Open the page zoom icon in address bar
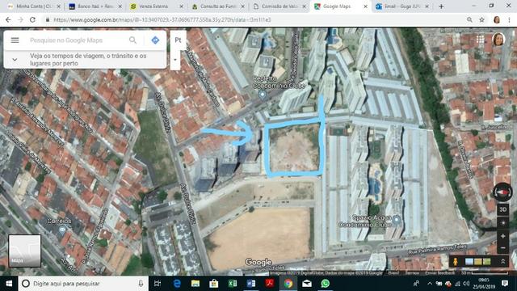The height and width of the screenshot is (291, 517). tap(469, 19)
